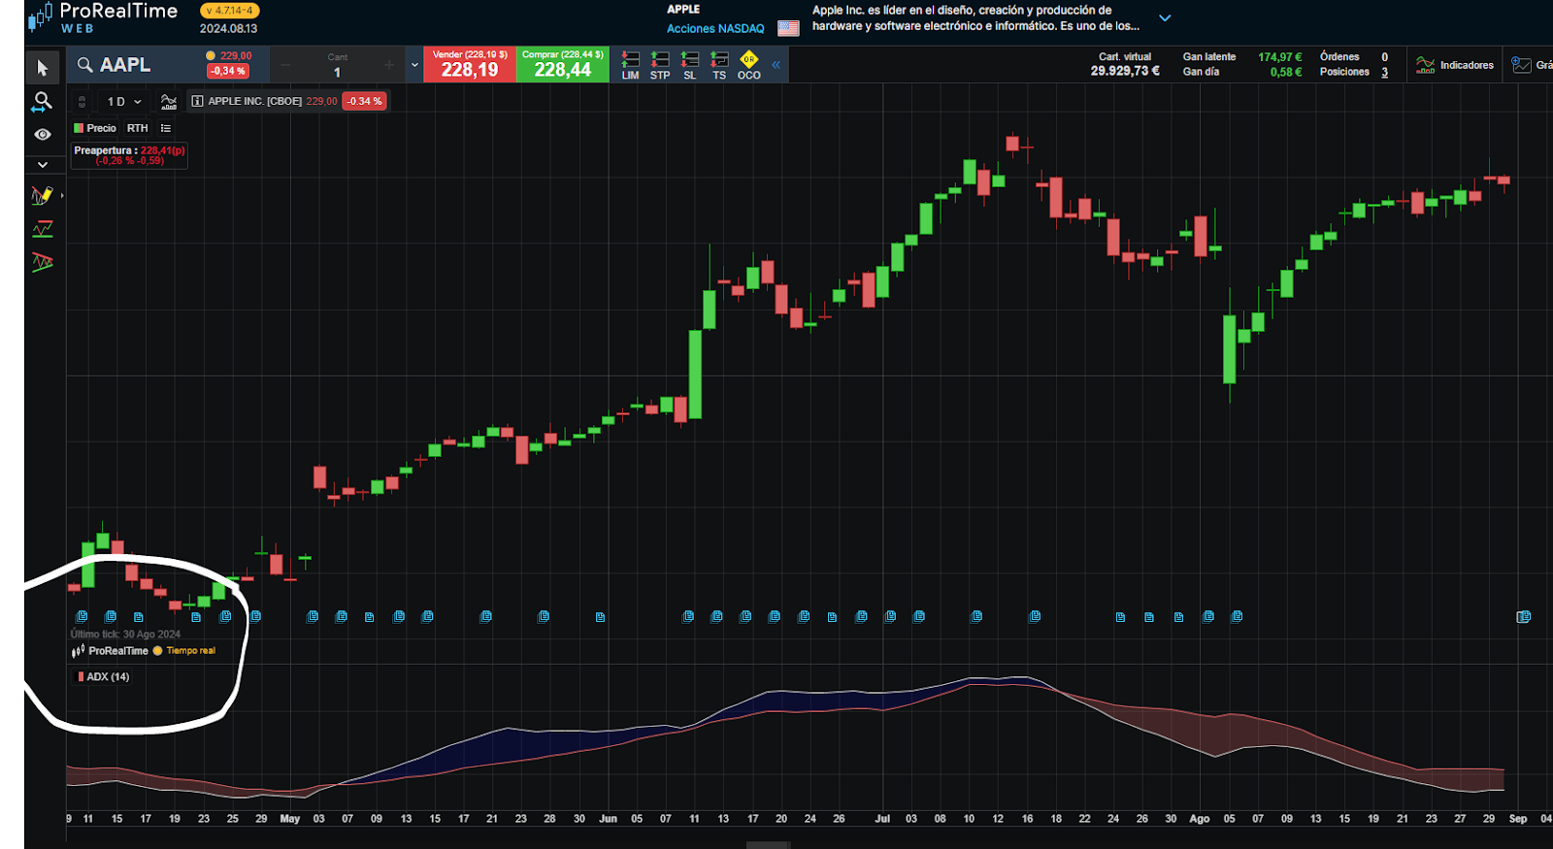This screenshot has height=849, width=1553.
Task: Click the chart link icon beside timeframe
Action: tap(83, 101)
